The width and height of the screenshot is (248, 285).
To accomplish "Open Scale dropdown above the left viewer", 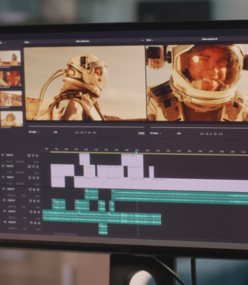I will tap(27, 43).
